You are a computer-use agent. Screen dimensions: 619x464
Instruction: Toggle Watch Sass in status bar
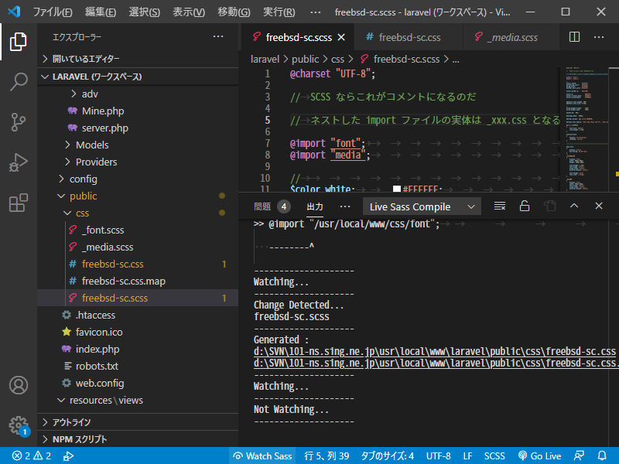[x=262, y=455]
